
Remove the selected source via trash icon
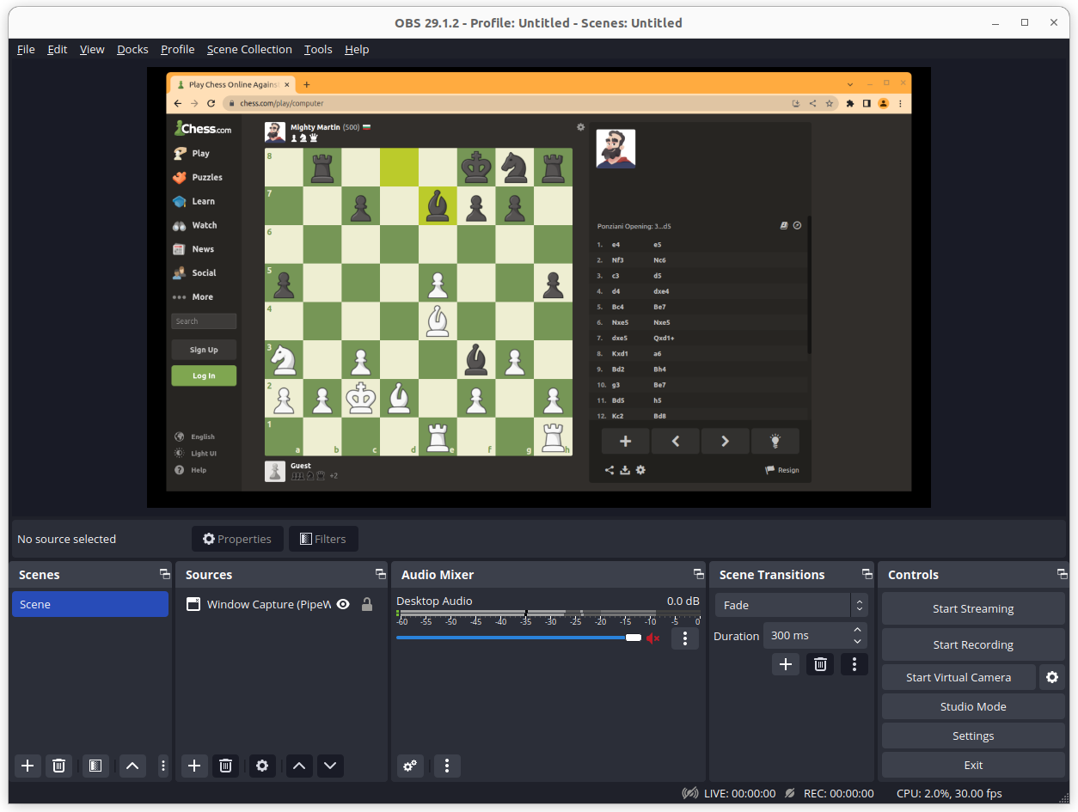click(225, 766)
